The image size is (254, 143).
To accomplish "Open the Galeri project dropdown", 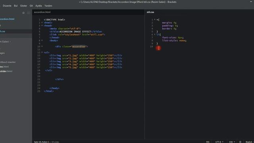I will coord(5,42).
